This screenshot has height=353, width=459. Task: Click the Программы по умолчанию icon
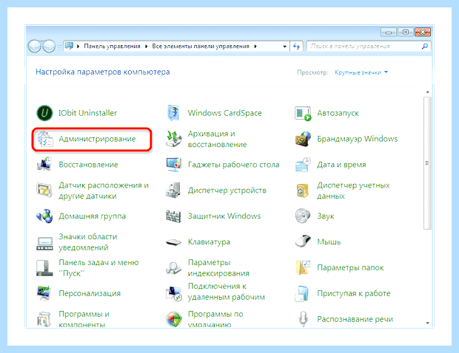click(x=174, y=319)
